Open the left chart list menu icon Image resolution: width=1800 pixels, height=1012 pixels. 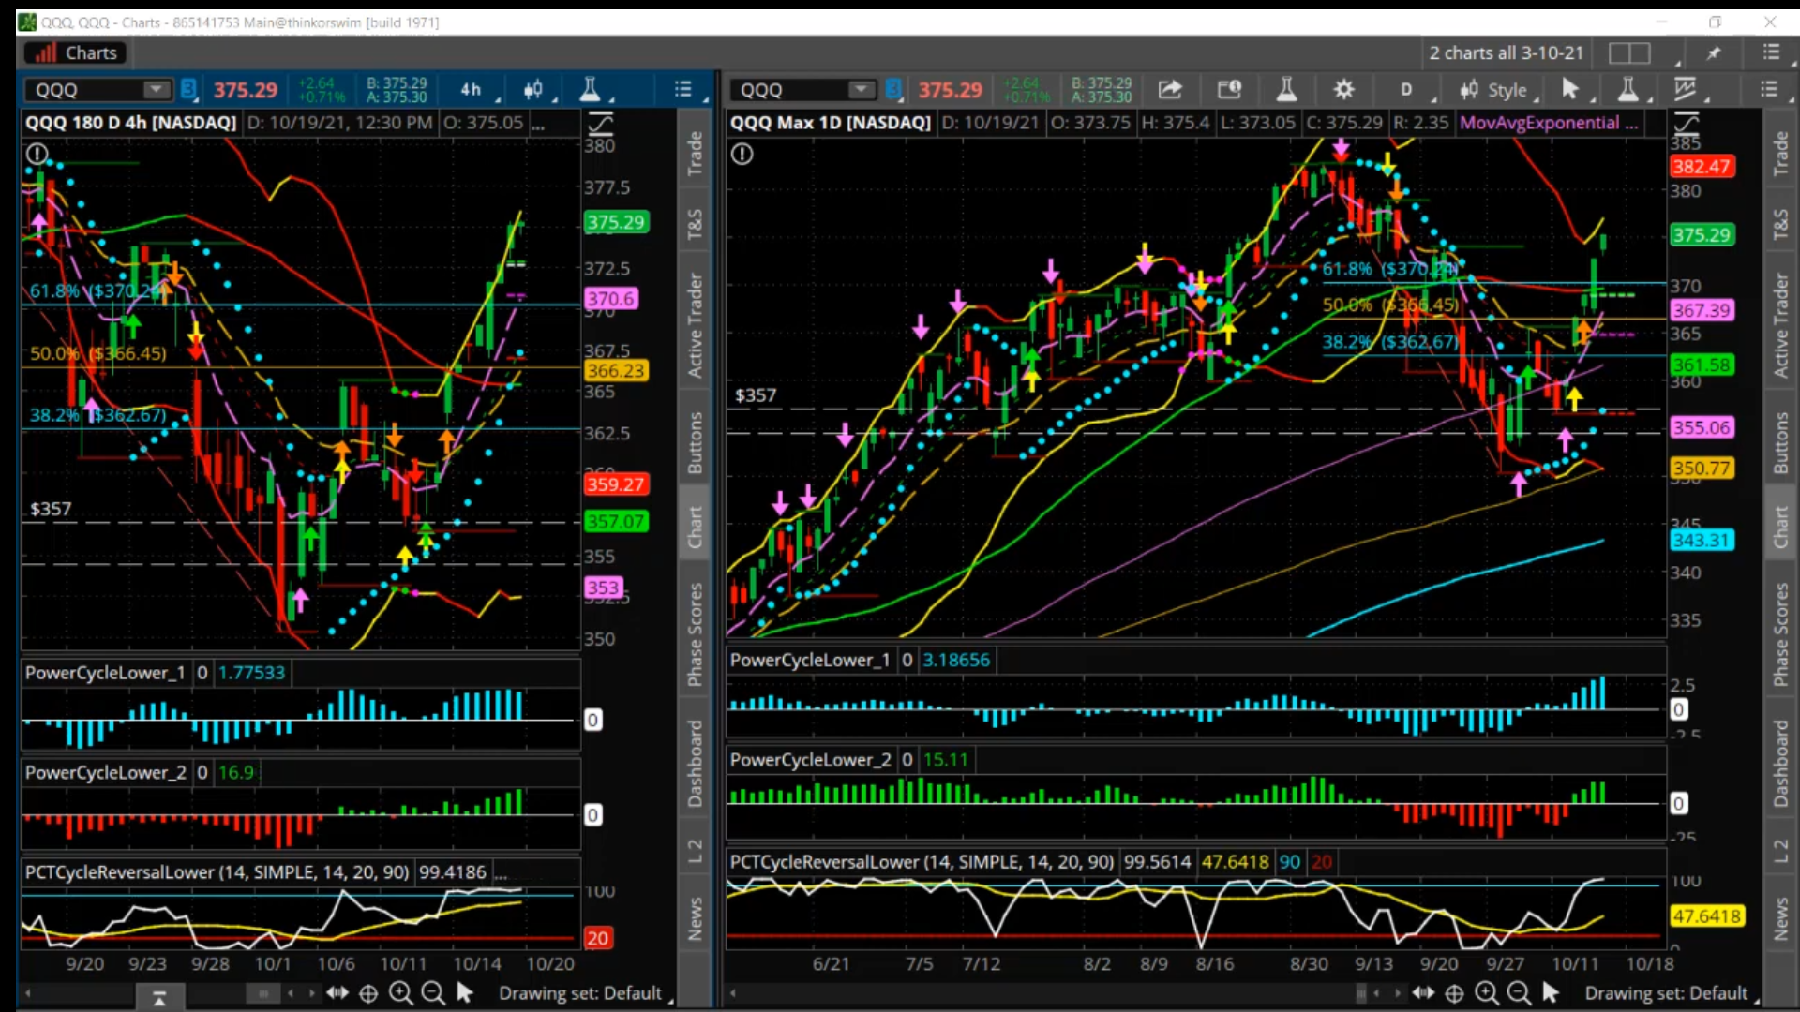pos(682,89)
